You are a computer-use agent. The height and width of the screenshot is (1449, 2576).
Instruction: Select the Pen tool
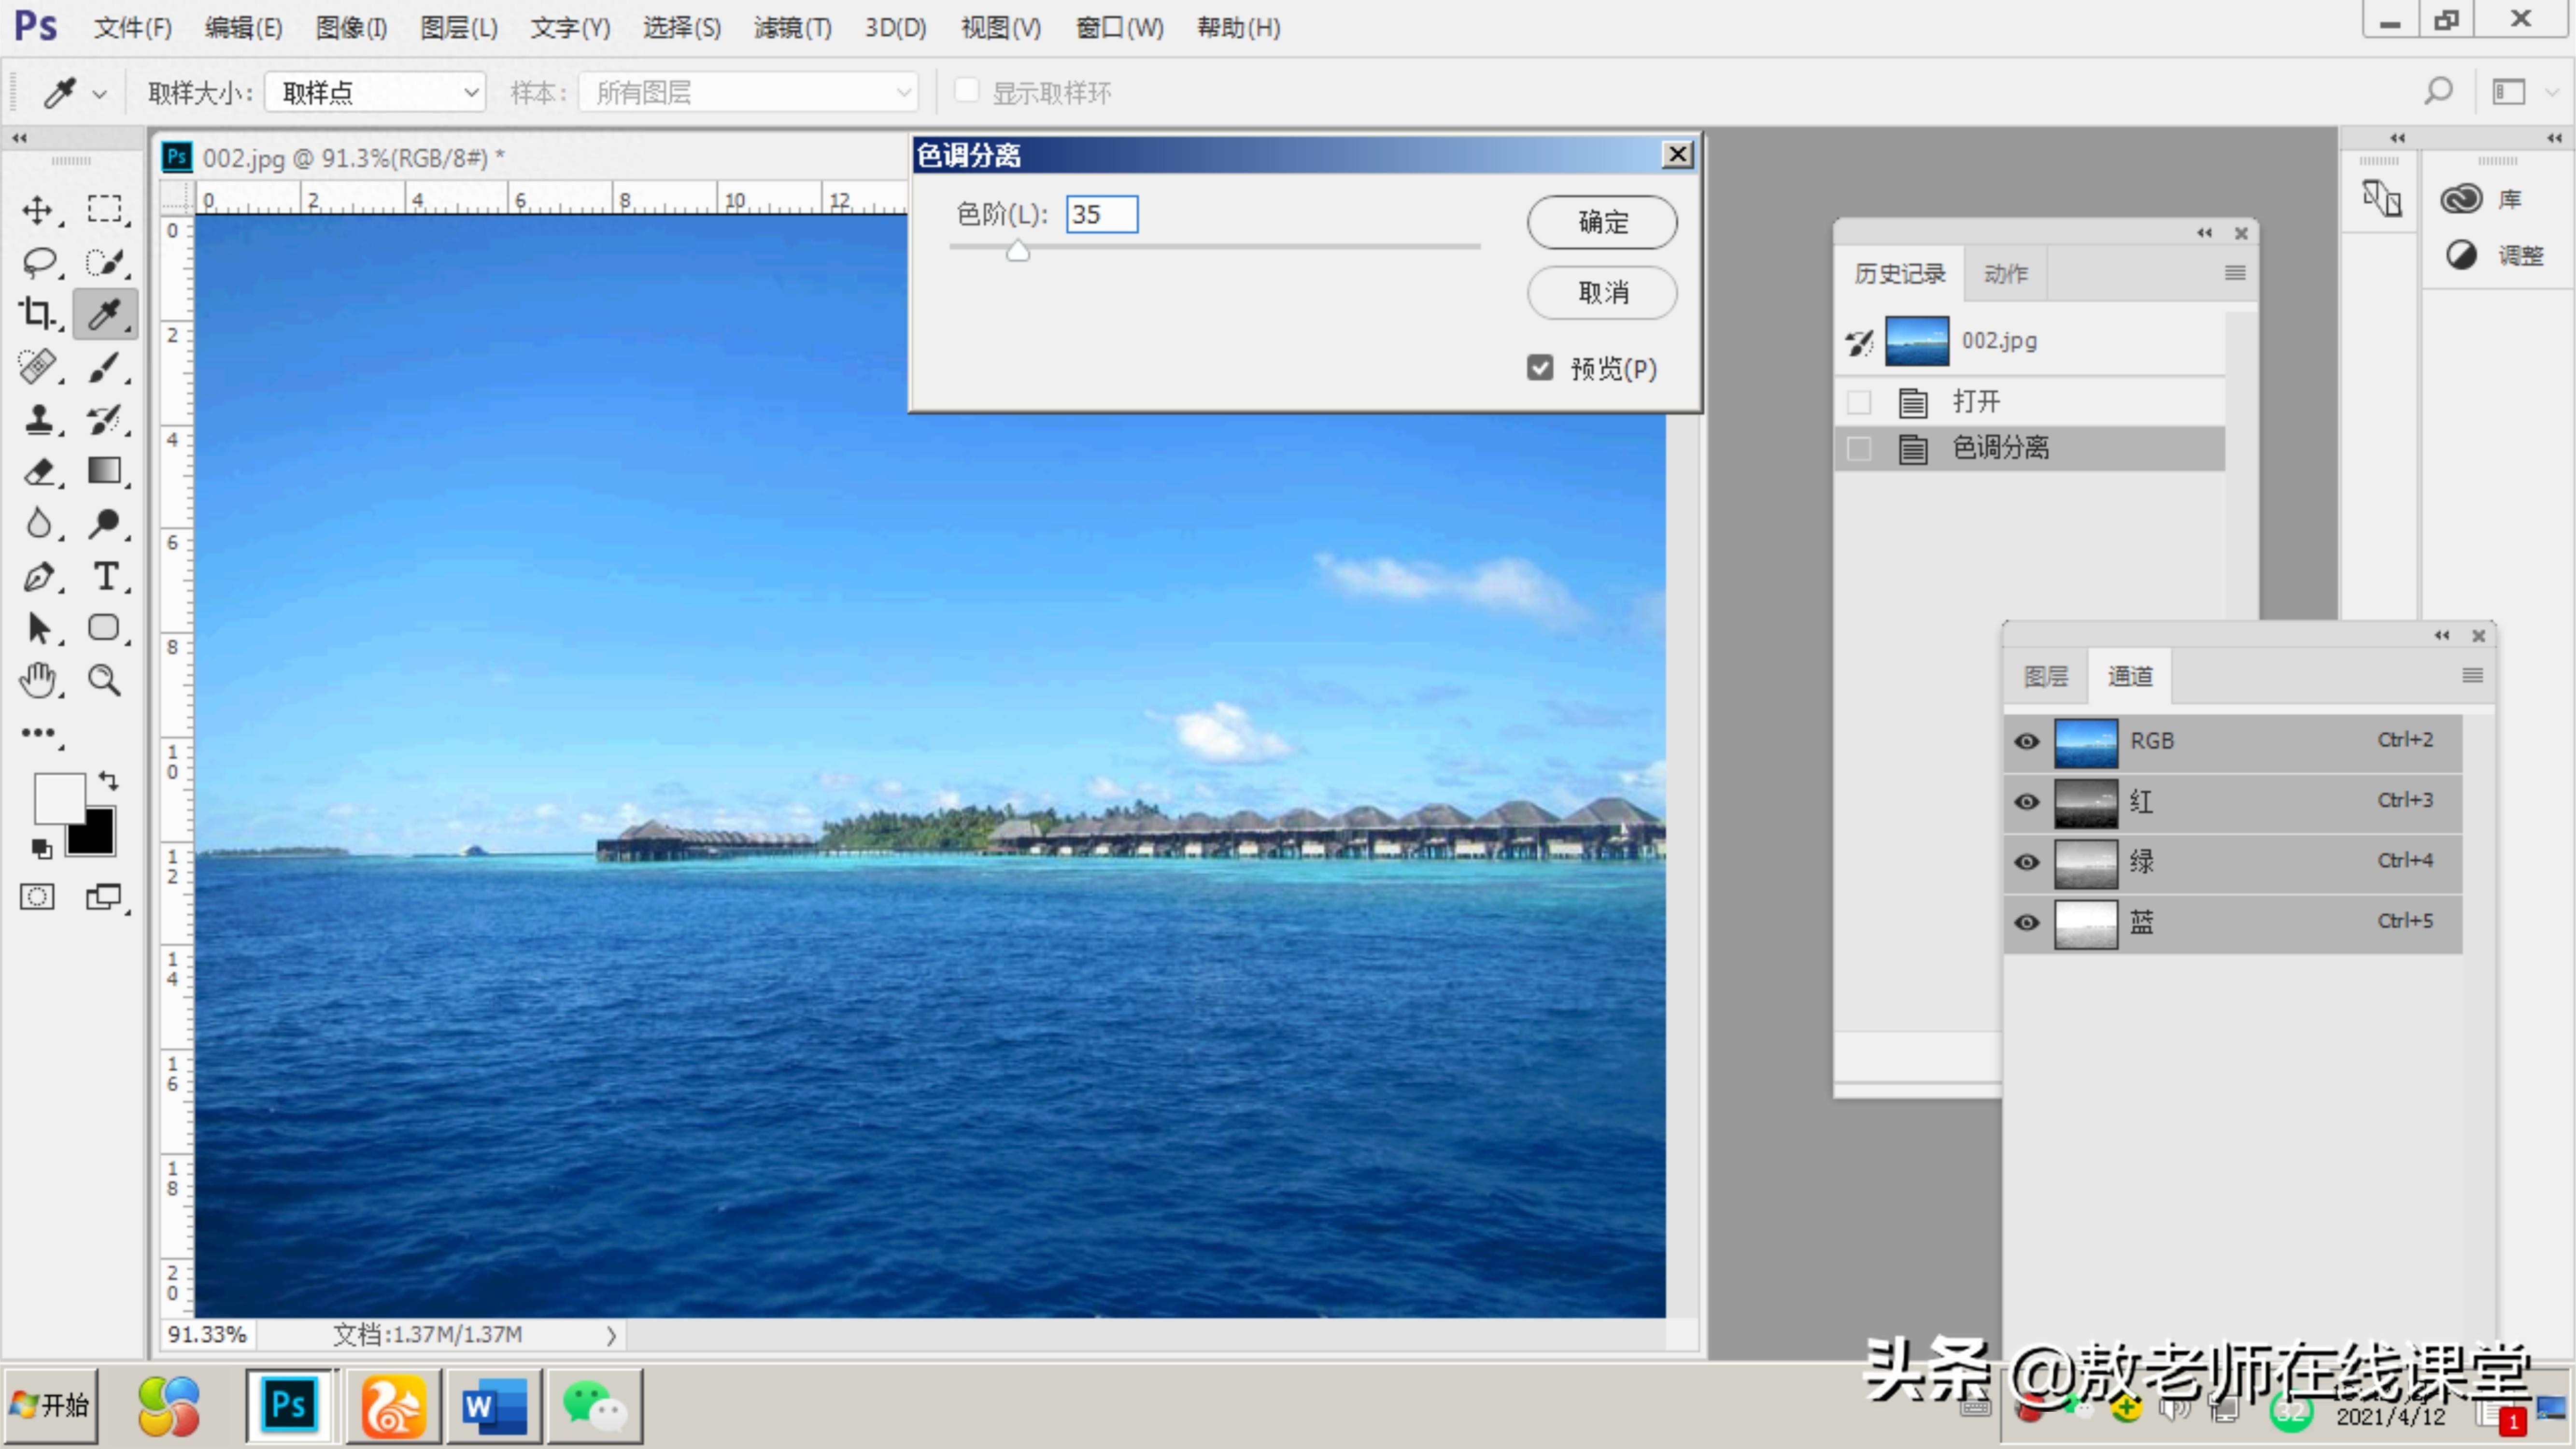pos(38,576)
